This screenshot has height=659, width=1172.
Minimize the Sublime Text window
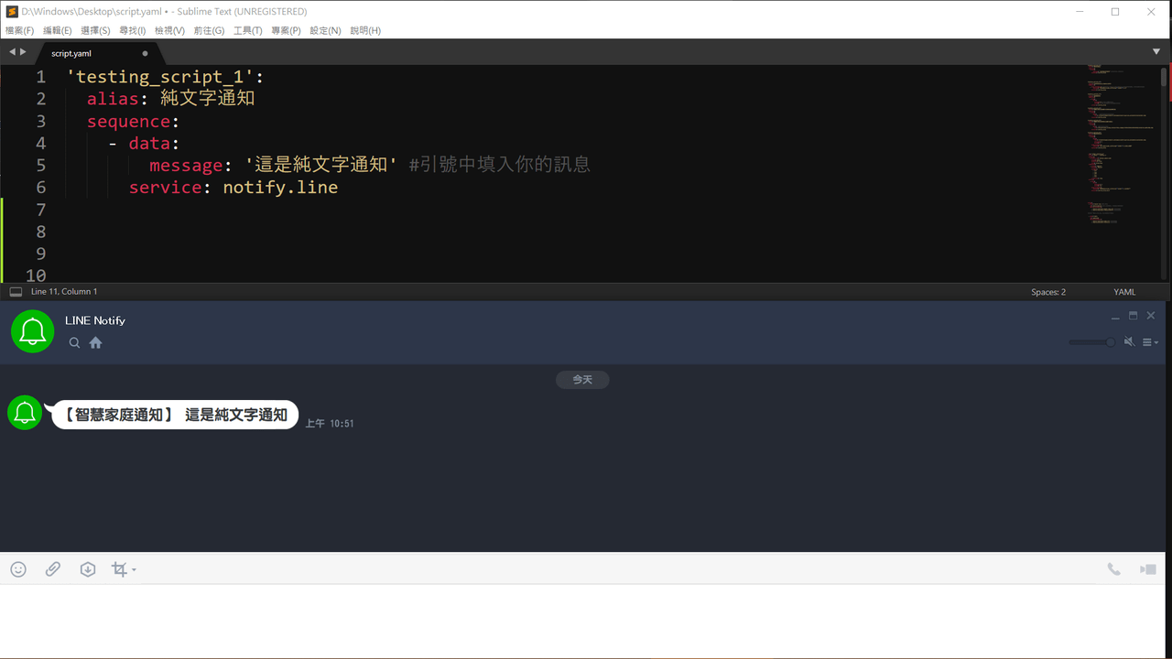coord(1079,12)
